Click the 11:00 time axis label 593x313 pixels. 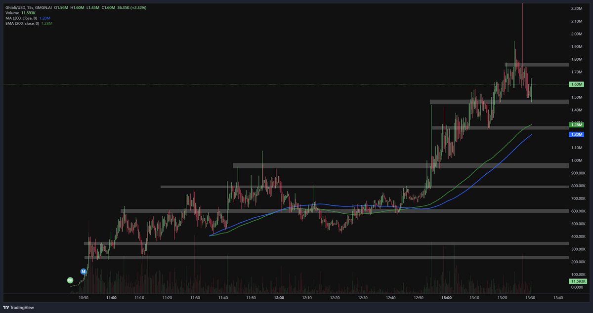(111, 298)
